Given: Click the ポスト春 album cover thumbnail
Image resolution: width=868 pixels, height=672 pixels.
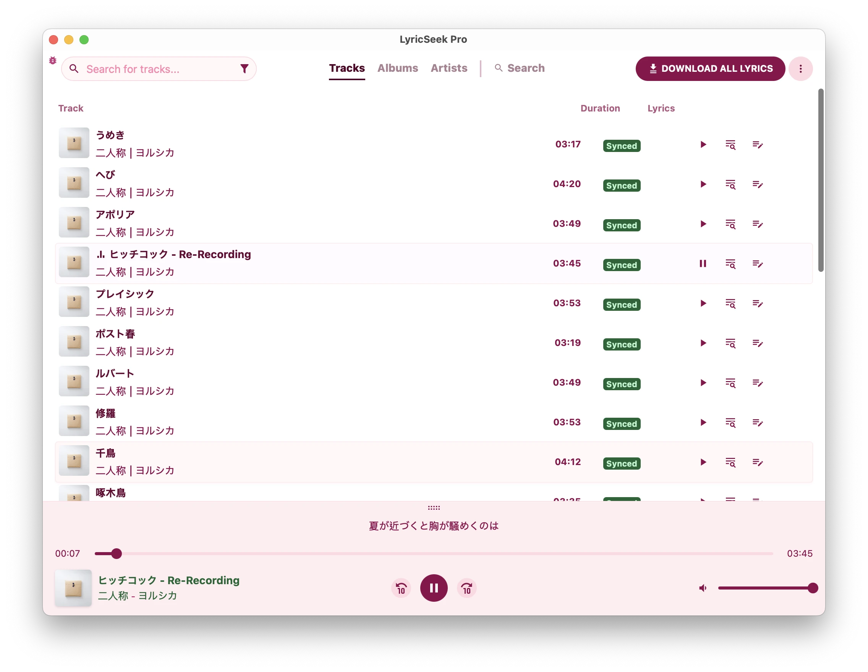Looking at the screenshot, I should pos(74,342).
